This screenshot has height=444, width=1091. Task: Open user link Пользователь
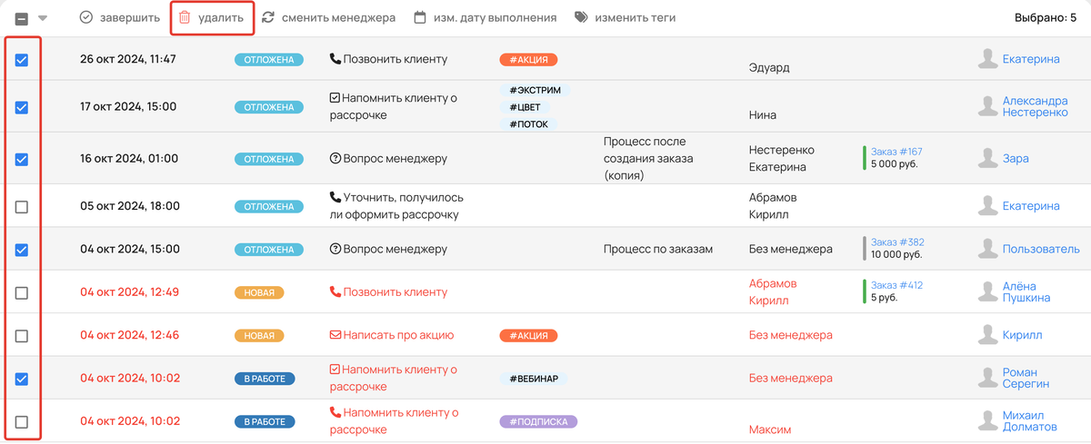[1041, 249]
